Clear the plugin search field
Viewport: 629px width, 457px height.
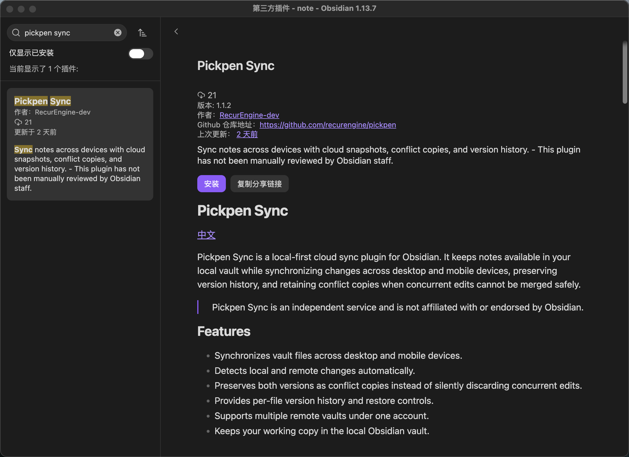click(x=118, y=33)
